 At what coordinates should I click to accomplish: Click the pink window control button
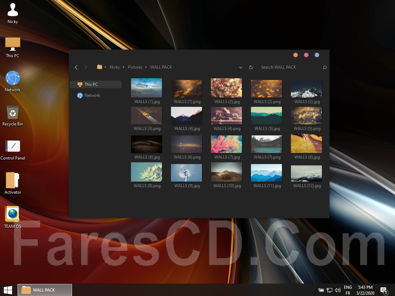click(306, 55)
